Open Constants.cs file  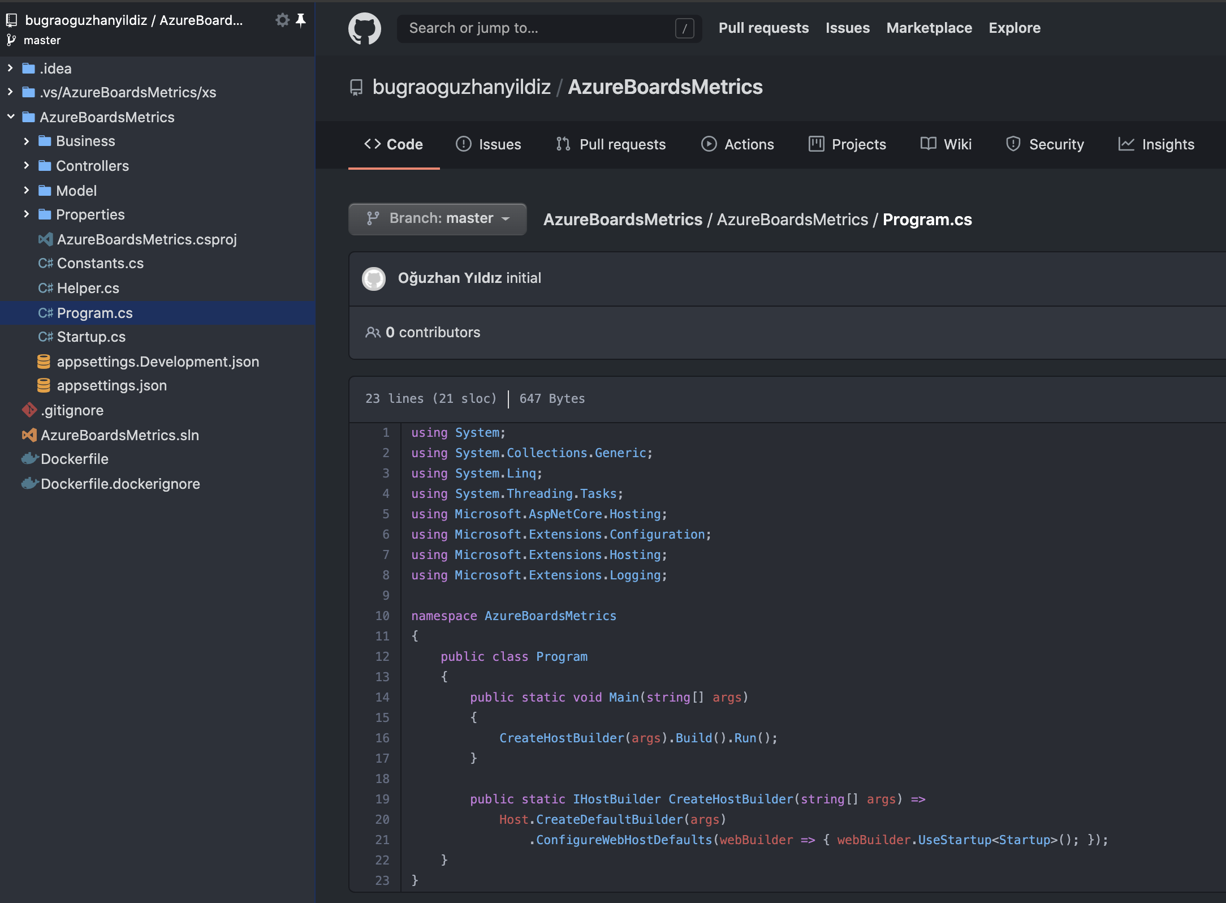click(100, 263)
